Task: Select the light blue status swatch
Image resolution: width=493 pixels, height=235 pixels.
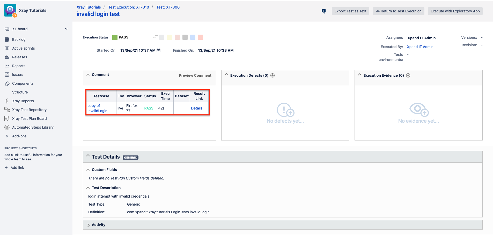Action: tap(193, 37)
